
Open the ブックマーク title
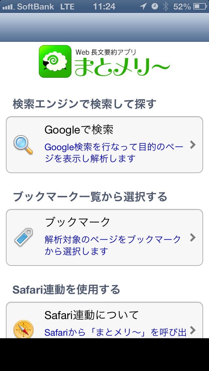point(78,222)
